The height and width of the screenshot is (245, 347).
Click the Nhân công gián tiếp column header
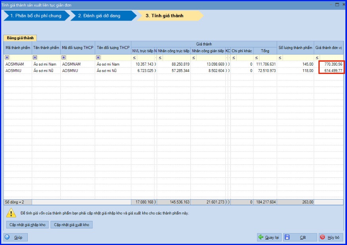(x=208, y=51)
